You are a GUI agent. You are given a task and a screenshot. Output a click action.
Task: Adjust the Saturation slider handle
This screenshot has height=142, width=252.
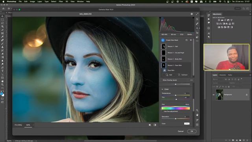176,119
